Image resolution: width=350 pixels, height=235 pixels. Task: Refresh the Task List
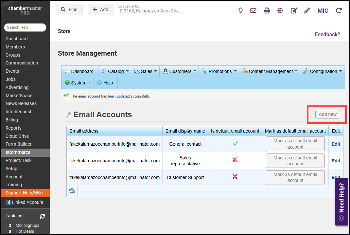pyautogui.click(x=43, y=216)
